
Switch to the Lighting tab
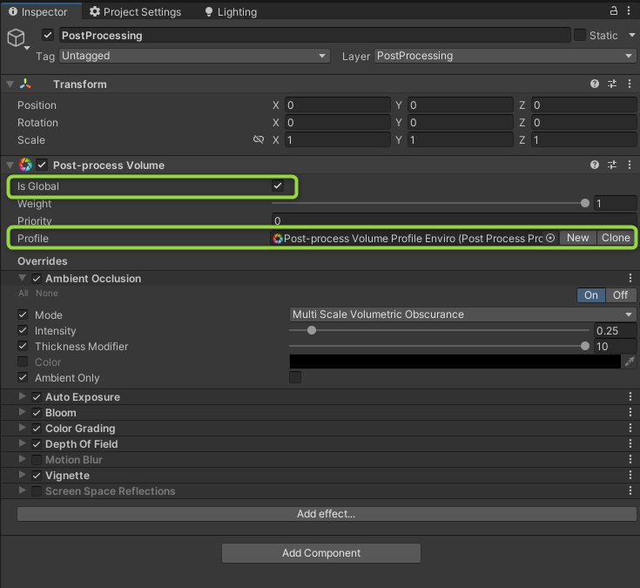coord(231,12)
